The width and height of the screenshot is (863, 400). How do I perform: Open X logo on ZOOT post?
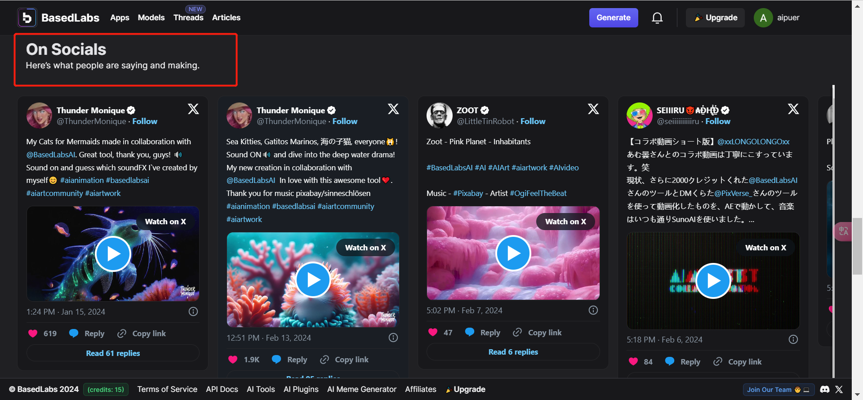(x=593, y=109)
